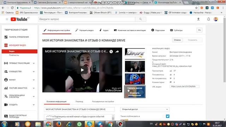
Task: Click the video URL field
Action: [x=184, y=86]
